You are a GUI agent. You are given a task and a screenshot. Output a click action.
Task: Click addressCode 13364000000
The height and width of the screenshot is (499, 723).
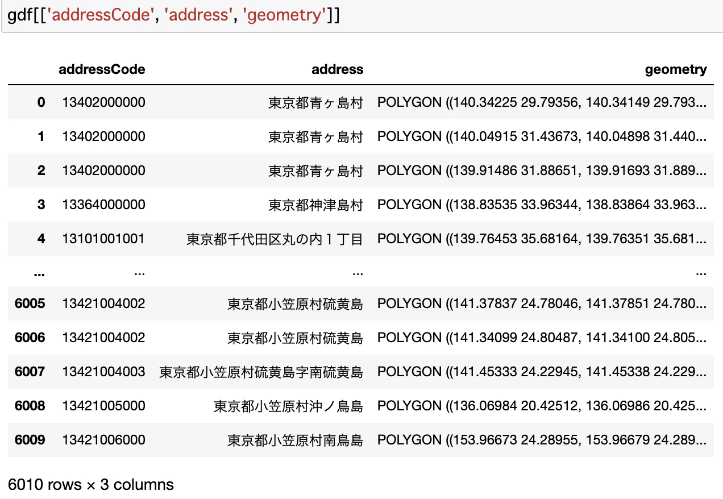tap(104, 205)
